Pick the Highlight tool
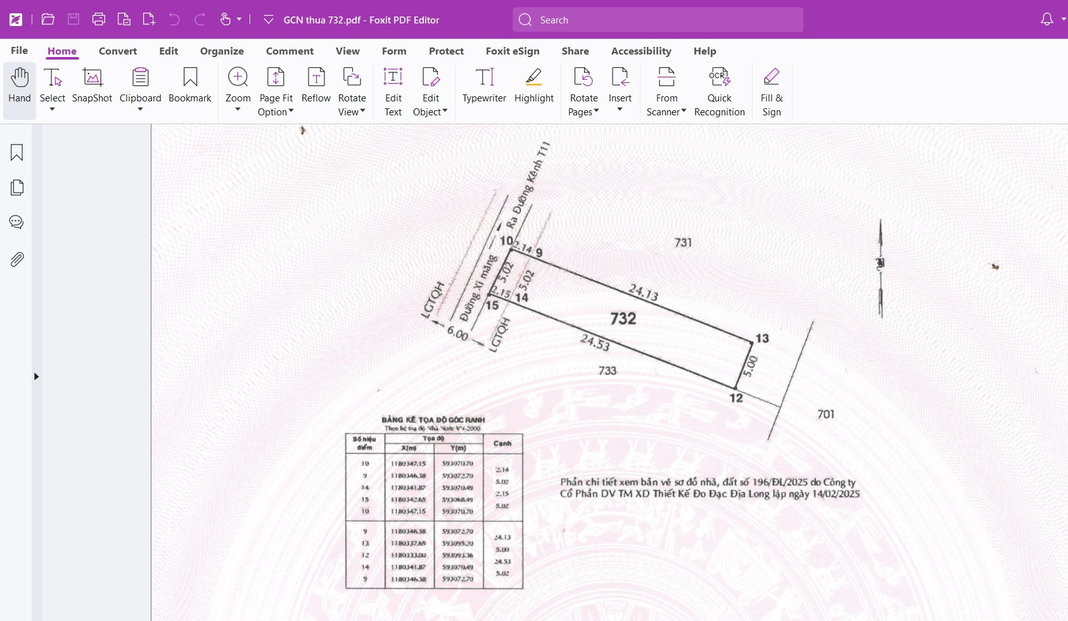This screenshot has width=1068, height=621. (x=534, y=86)
